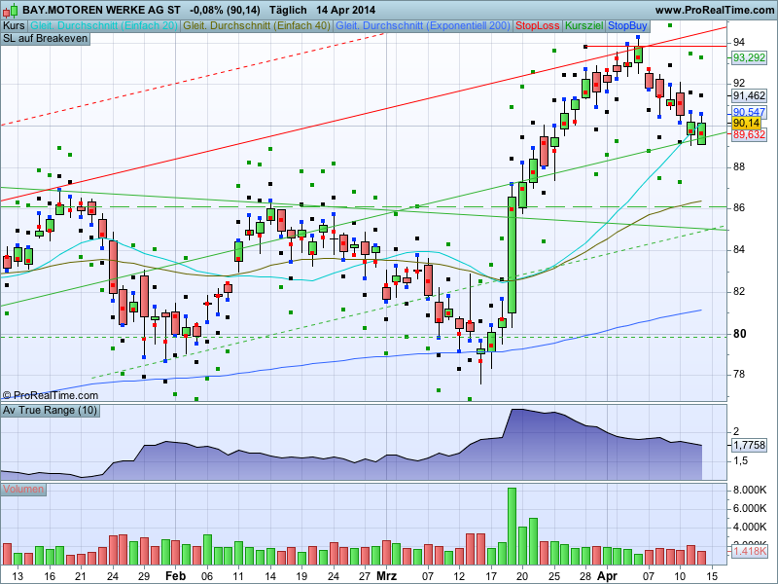The height and width of the screenshot is (584, 778).
Task: Click the © ProRealTime.com copyright text
Action: (51, 396)
